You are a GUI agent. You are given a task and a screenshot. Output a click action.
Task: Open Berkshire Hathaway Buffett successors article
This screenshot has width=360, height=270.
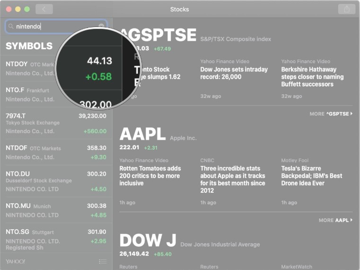point(313,77)
